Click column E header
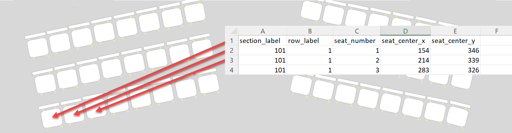512x133 pixels. (455, 31)
